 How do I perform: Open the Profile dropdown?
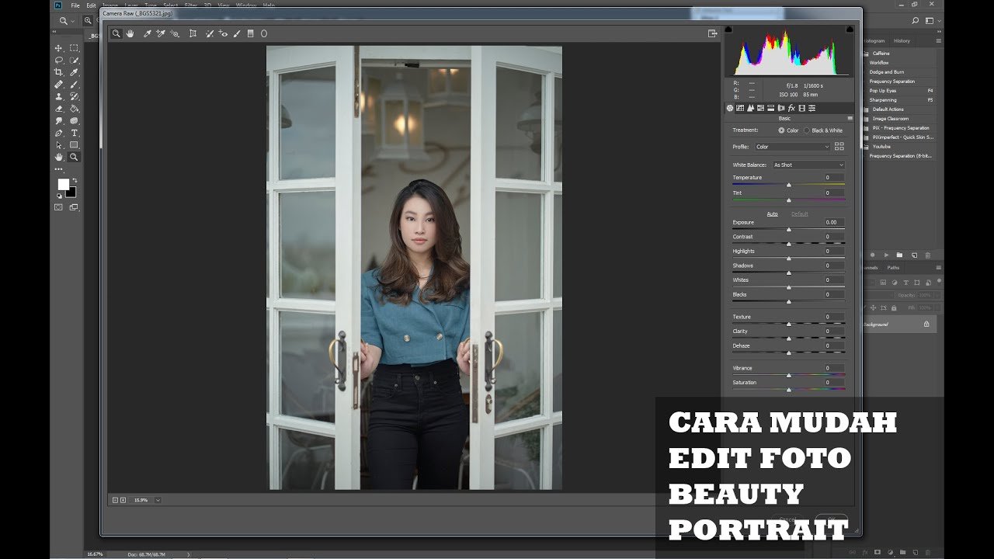792,147
